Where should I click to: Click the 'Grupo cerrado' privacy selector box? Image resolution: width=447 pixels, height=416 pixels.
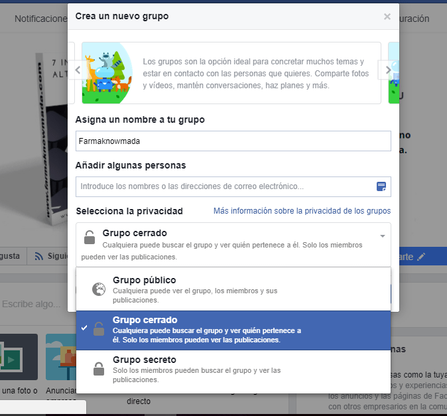233,245
